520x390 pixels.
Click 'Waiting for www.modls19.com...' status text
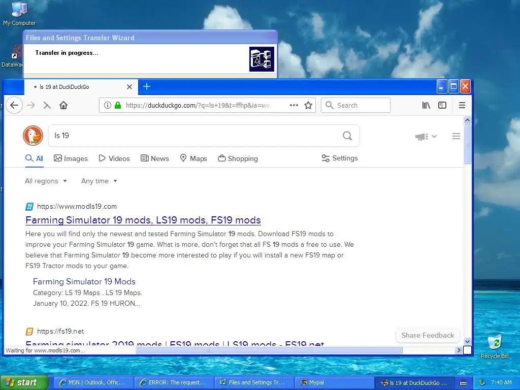[45, 350]
